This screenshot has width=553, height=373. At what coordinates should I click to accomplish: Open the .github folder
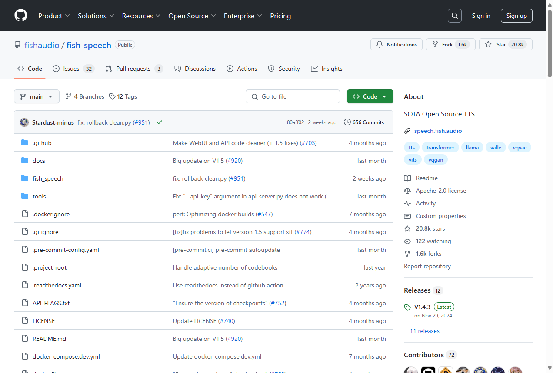42,143
